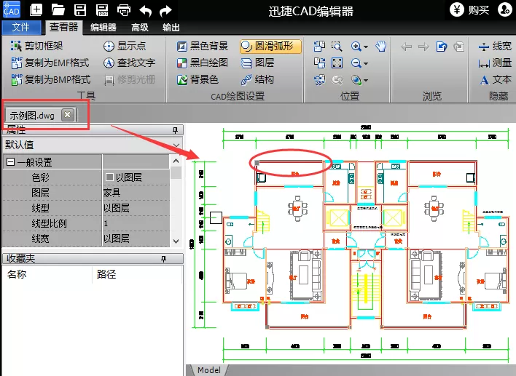The width and height of the screenshot is (516, 376).
Task: Click the CAD application logo
Action: pyautogui.click(x=12, y=9)
